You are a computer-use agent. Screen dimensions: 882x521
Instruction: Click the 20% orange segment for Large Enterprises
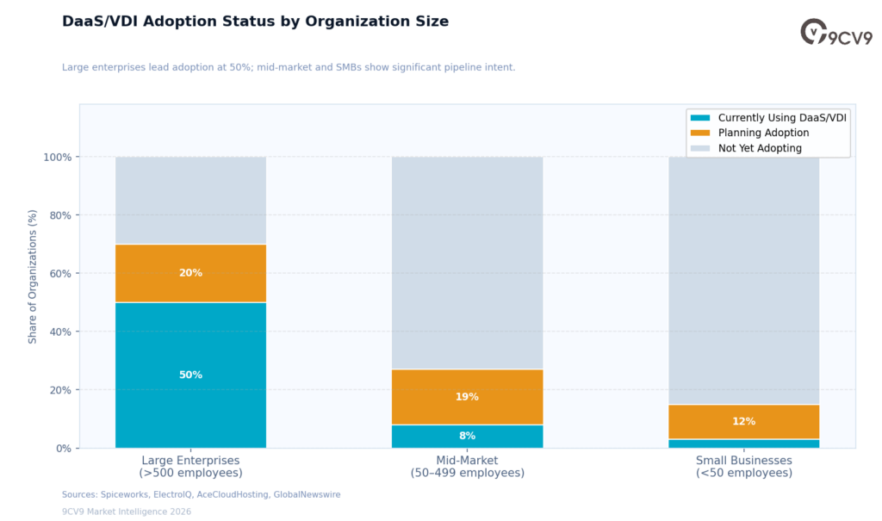(x=190, y=274)
